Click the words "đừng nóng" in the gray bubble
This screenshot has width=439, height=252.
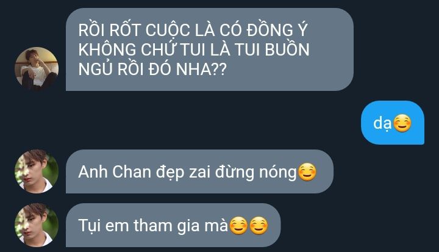click(255, 173)
